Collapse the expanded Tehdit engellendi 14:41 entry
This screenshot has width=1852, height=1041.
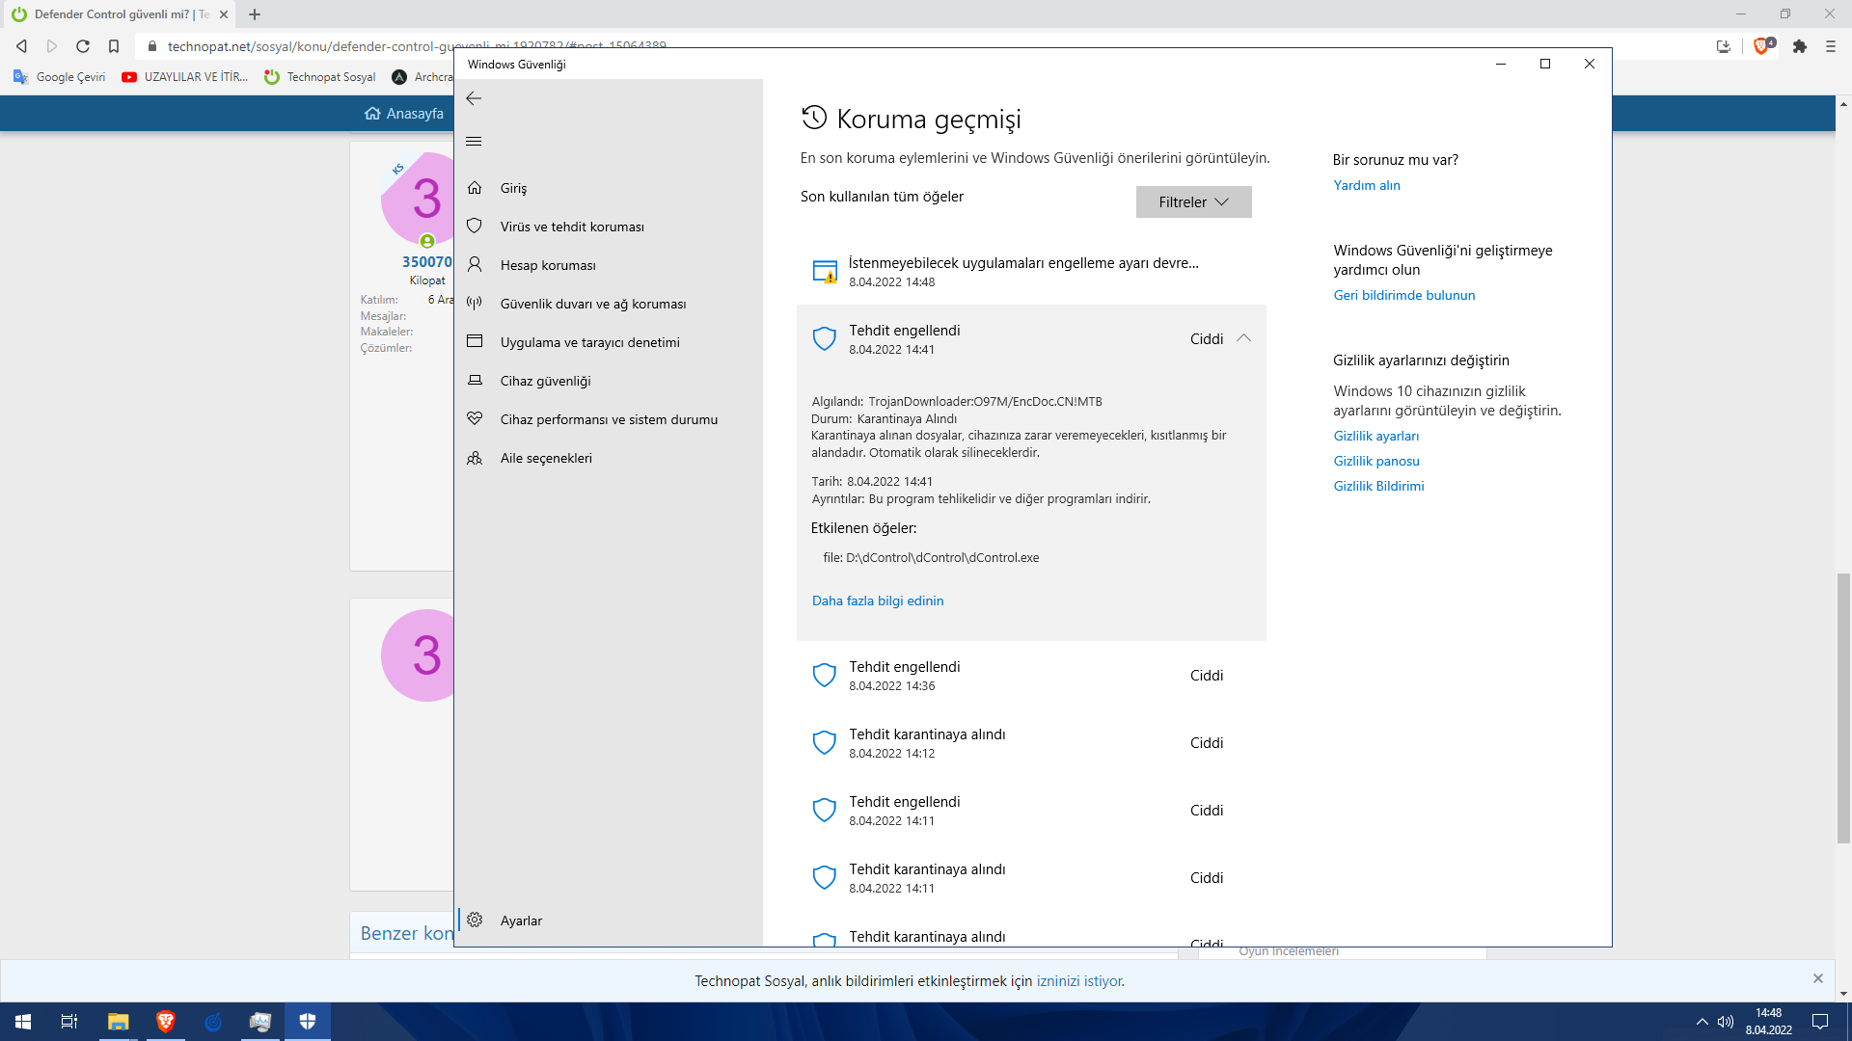(1243, 338)
